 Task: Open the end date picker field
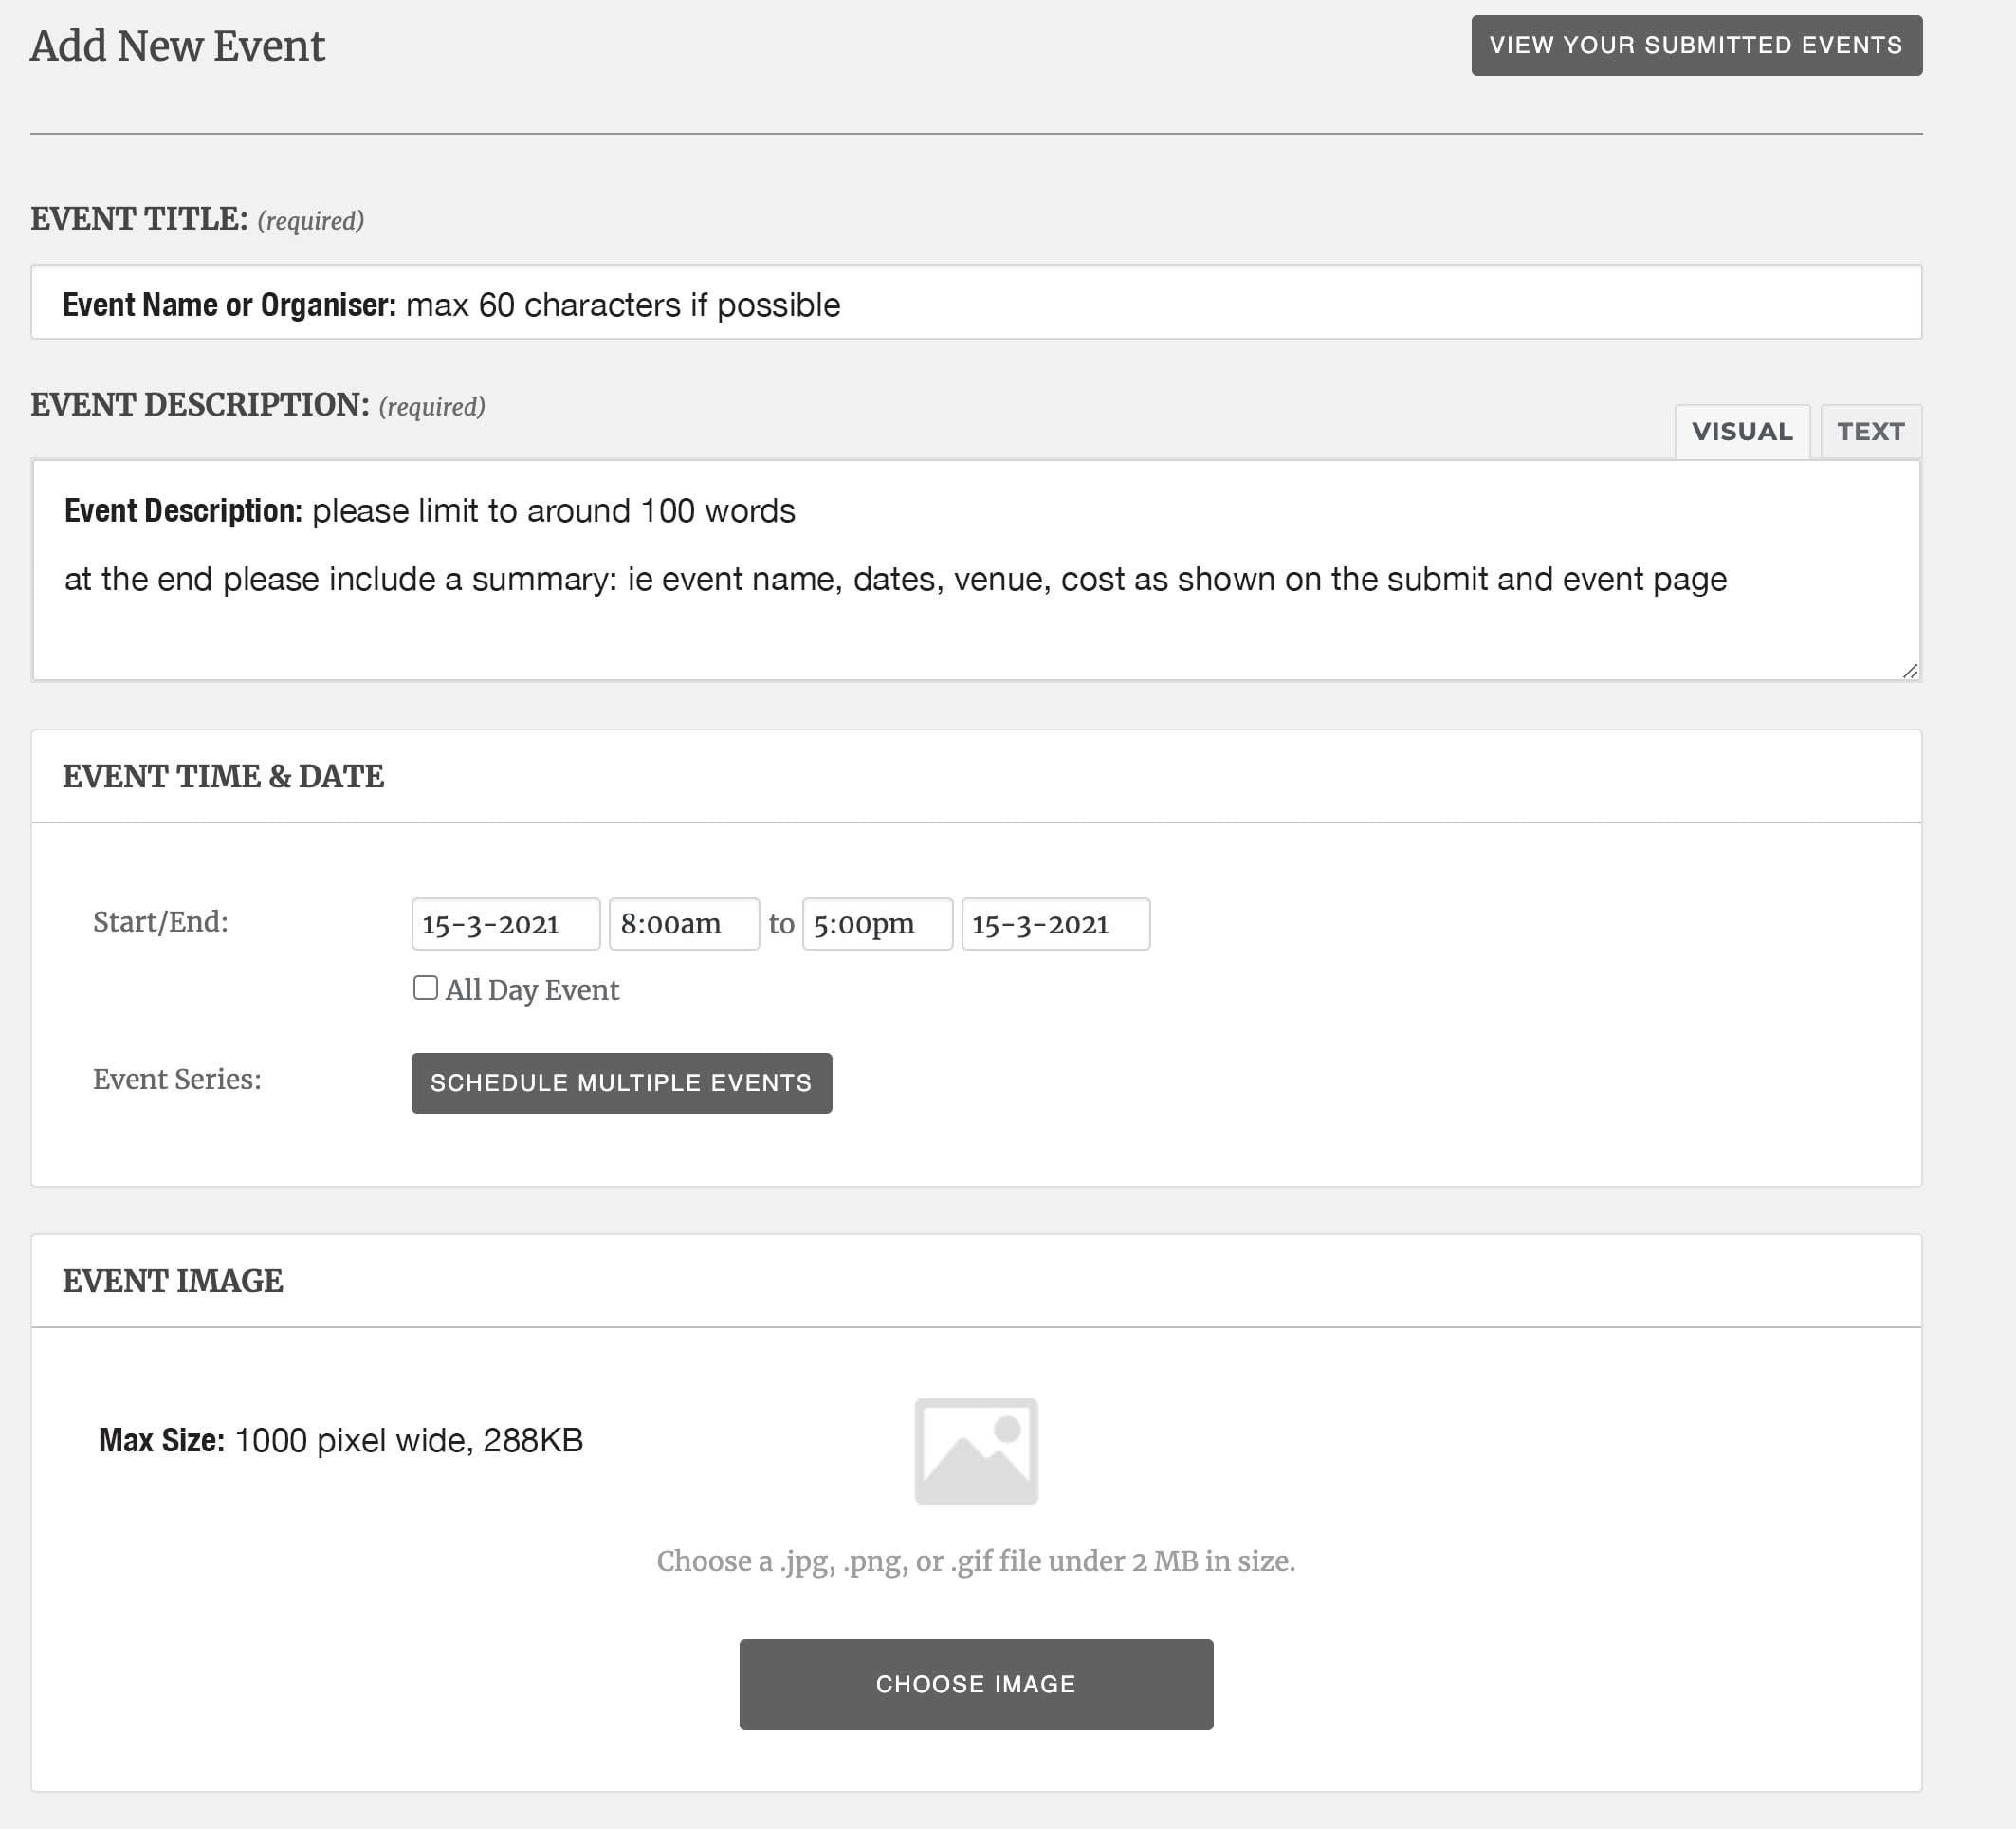pyautogui.click(x=1055, y=923)
